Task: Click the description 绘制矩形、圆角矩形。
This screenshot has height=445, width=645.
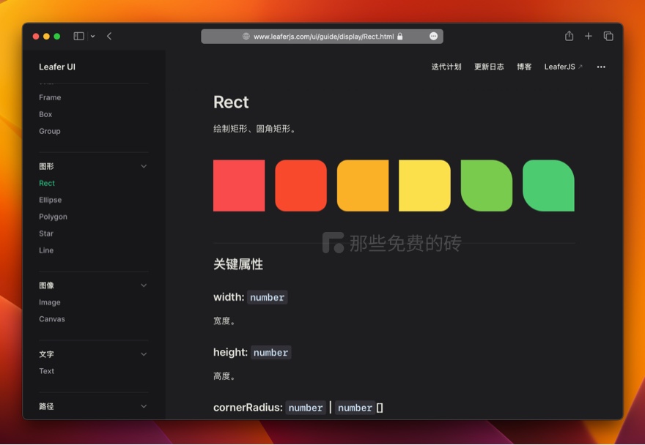Action: click(254, 129)
